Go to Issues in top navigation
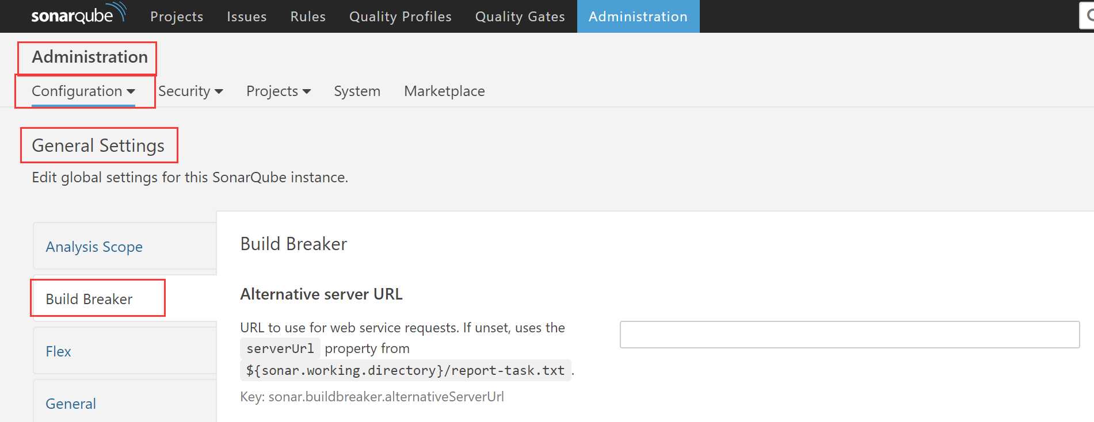 click(x=246, y=17)
